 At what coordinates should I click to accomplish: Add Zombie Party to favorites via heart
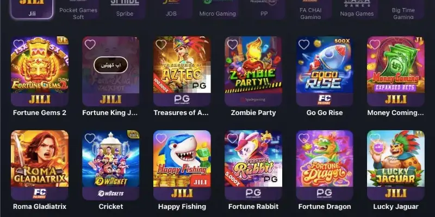click(x=233, y=44)
